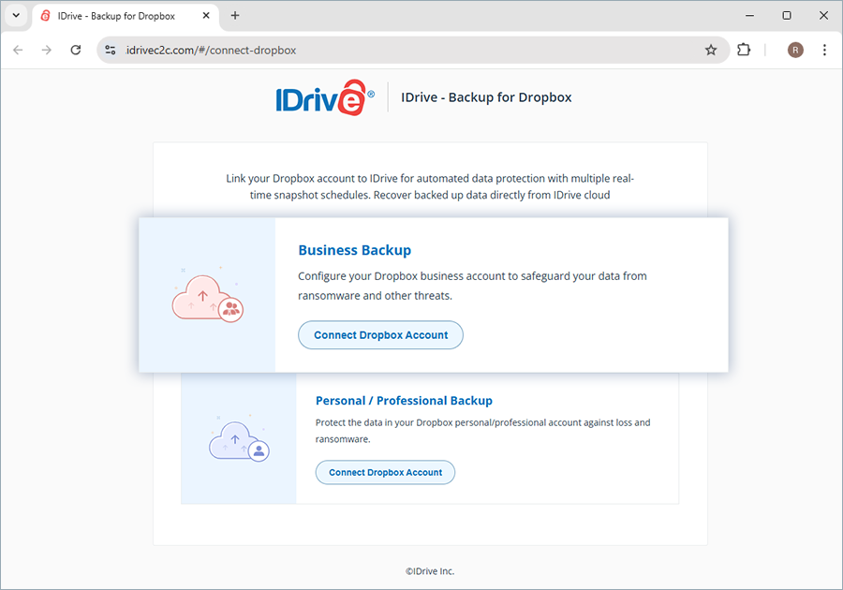Click the IDrive logo in header
Screen dimensions: 843x590
(x=325, y=97)
